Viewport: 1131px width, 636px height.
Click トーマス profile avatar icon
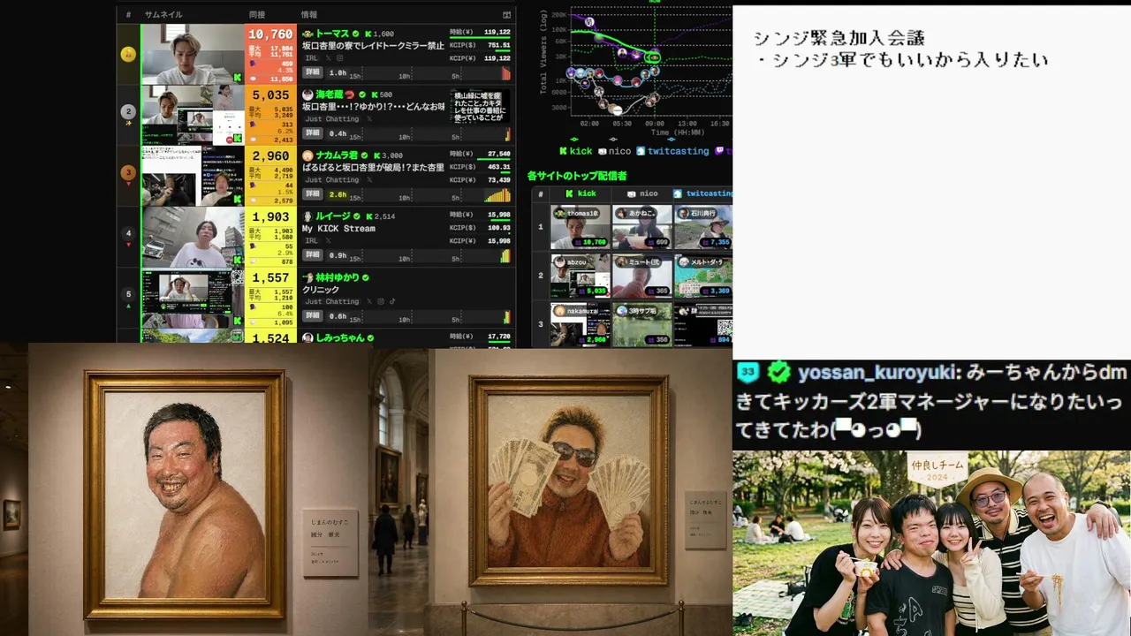tap(307, 34)
